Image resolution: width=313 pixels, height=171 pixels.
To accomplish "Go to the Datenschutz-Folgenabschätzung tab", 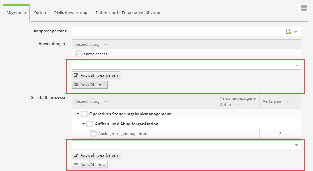I will (128, 13).
